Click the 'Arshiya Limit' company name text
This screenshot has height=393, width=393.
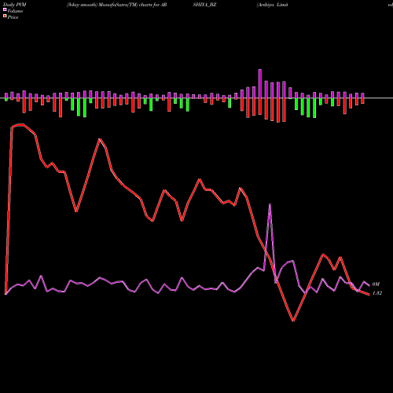click(x=273, y=5)
